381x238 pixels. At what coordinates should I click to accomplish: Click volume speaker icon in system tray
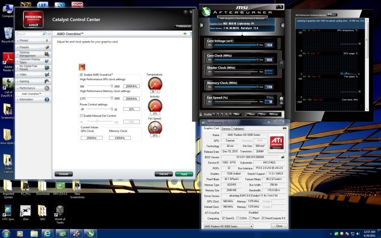click(x=358, y=234)
